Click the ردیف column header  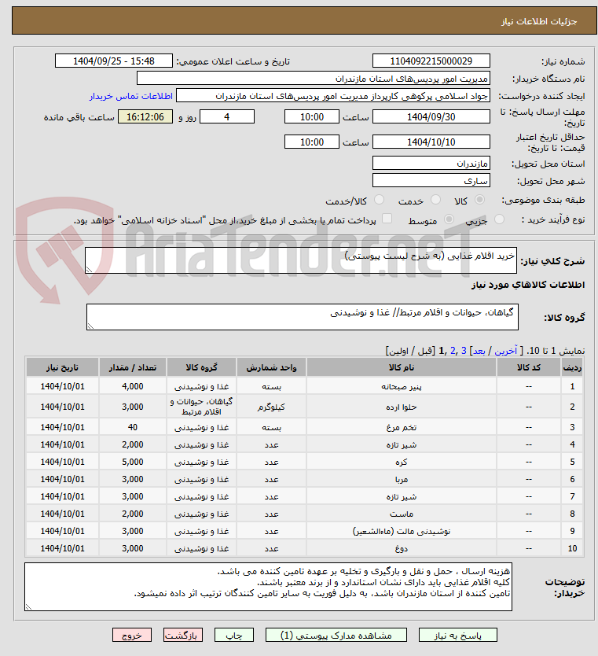(x=572, y=367)
